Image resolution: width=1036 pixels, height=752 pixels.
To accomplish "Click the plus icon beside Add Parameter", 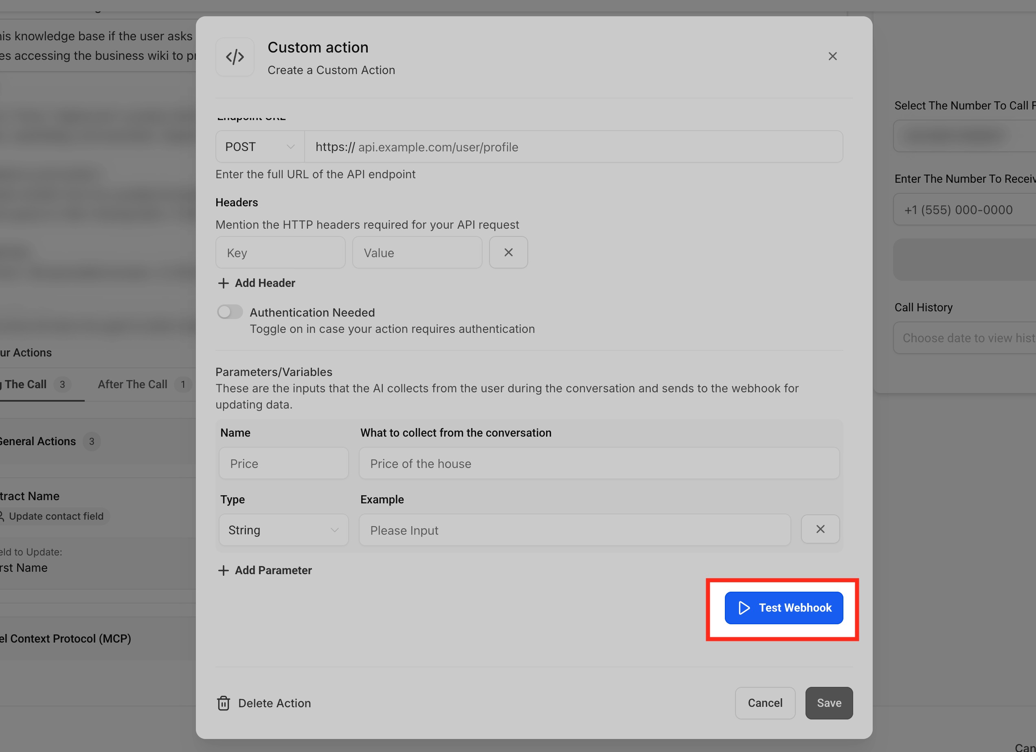I will pyautogui.click(x=223, y=571).
